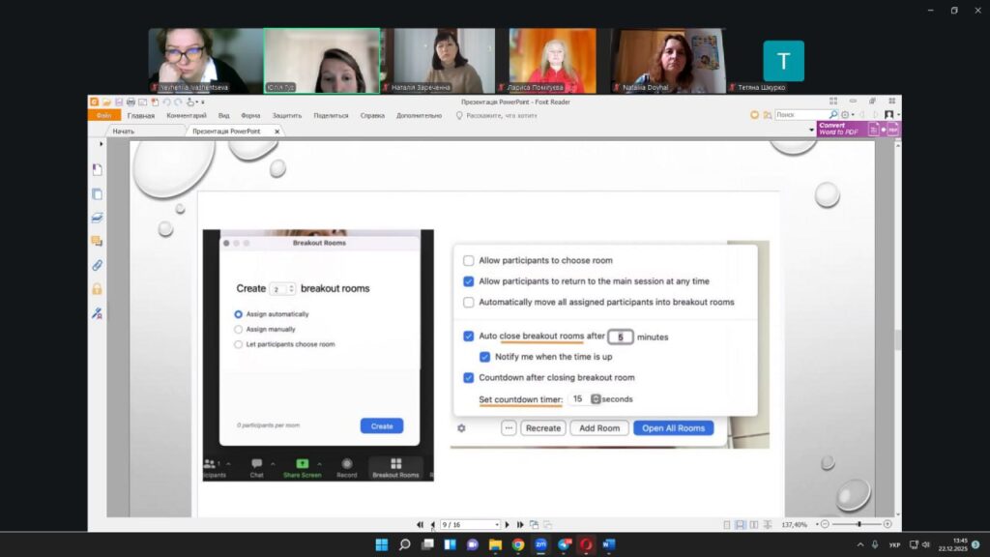
Task: Tick 'Allow participants to choose room' checkbox
Action: [469, 261]
